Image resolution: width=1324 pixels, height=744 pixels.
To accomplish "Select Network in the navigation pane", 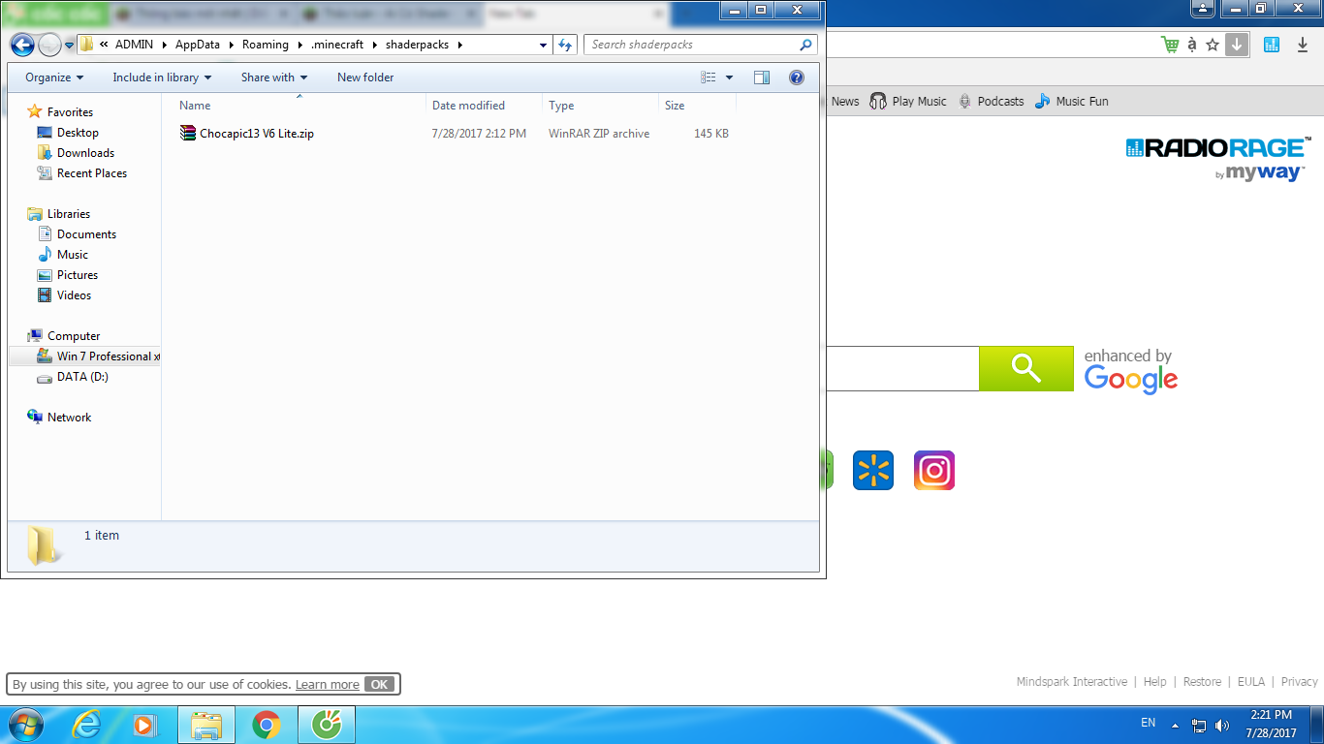I will coord(69,418).
